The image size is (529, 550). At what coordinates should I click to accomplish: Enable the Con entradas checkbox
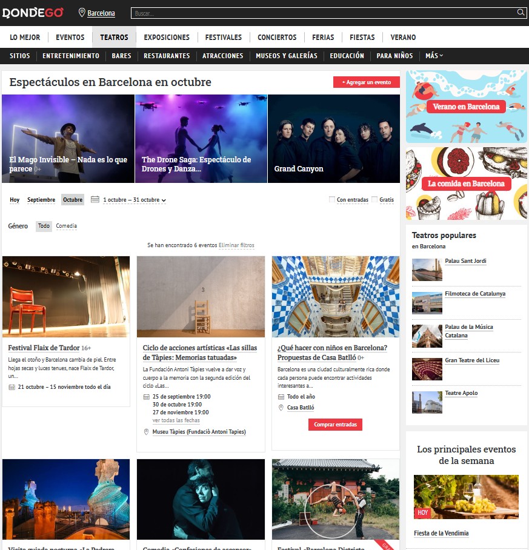[332, 199]
